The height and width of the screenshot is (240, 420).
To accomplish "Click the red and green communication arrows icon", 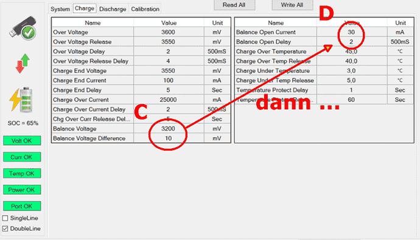I will tap(23, 63).
